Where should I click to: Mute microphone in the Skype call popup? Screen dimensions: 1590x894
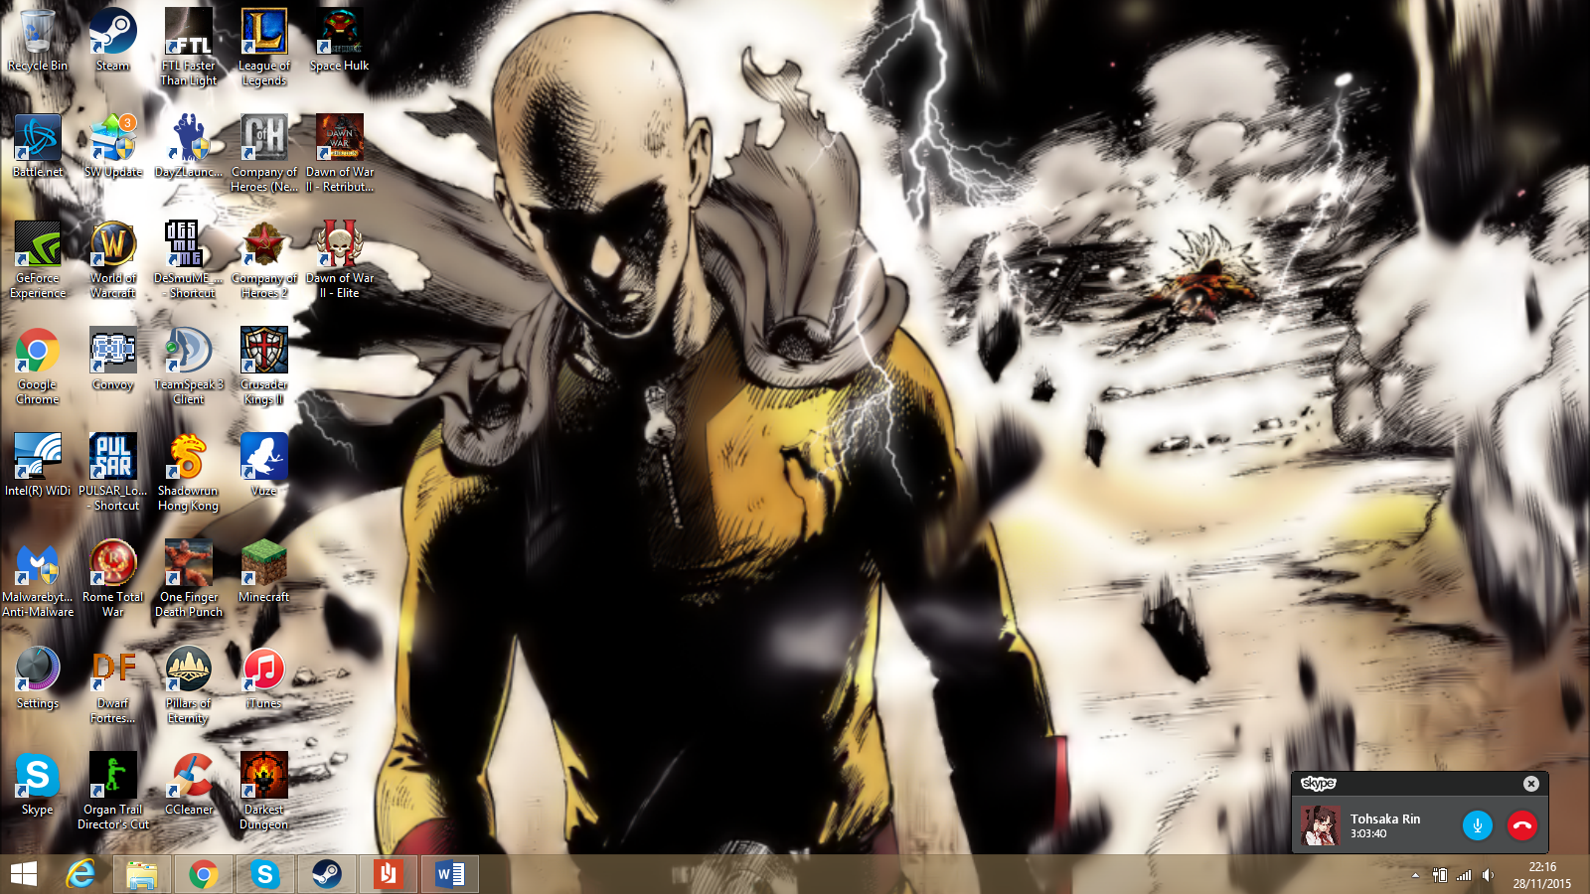[1478, 825]
